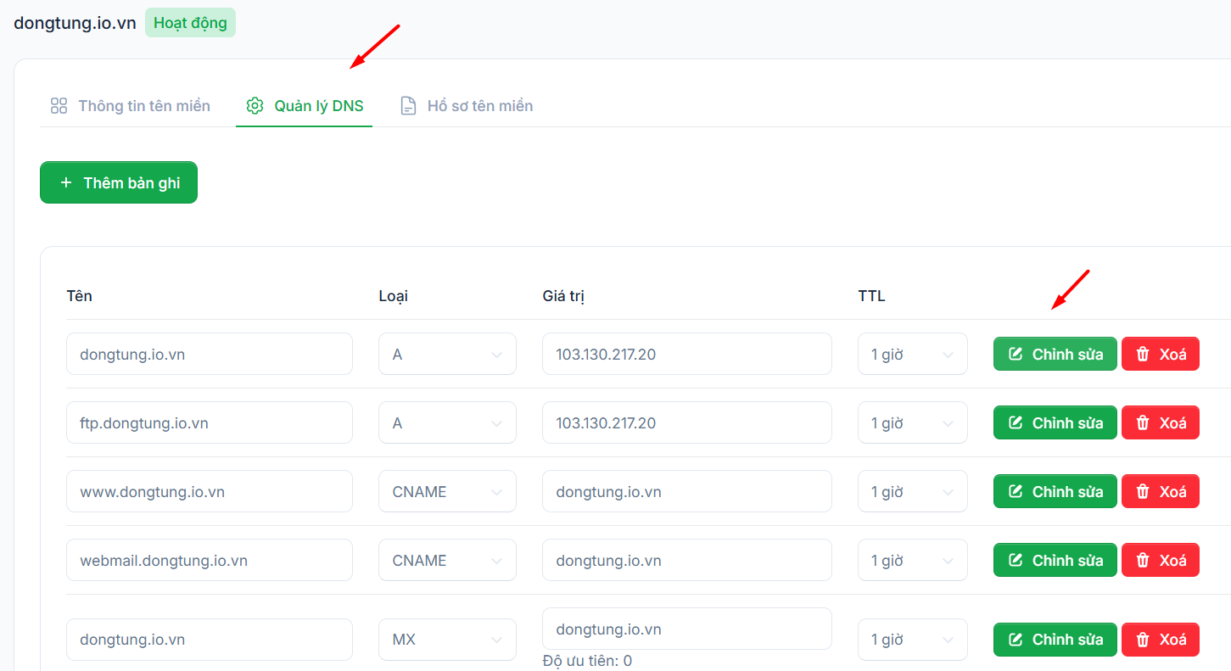Open CNAME type dropdown for webmail.dongtung.io.vn
Image resolution: width=1231 pixels, height=671 pixels.
pyautogui.click(x=447, y=560)
